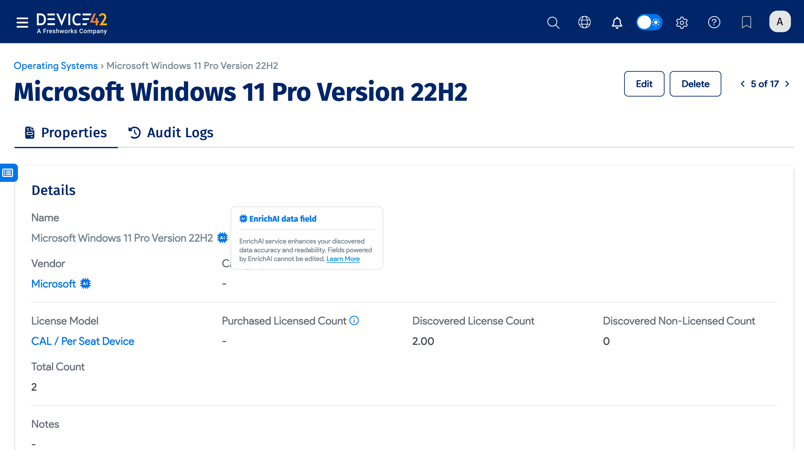This screenshot has width=804, height=456.
Task: Click the Delete button
Action: coord(695,83)
